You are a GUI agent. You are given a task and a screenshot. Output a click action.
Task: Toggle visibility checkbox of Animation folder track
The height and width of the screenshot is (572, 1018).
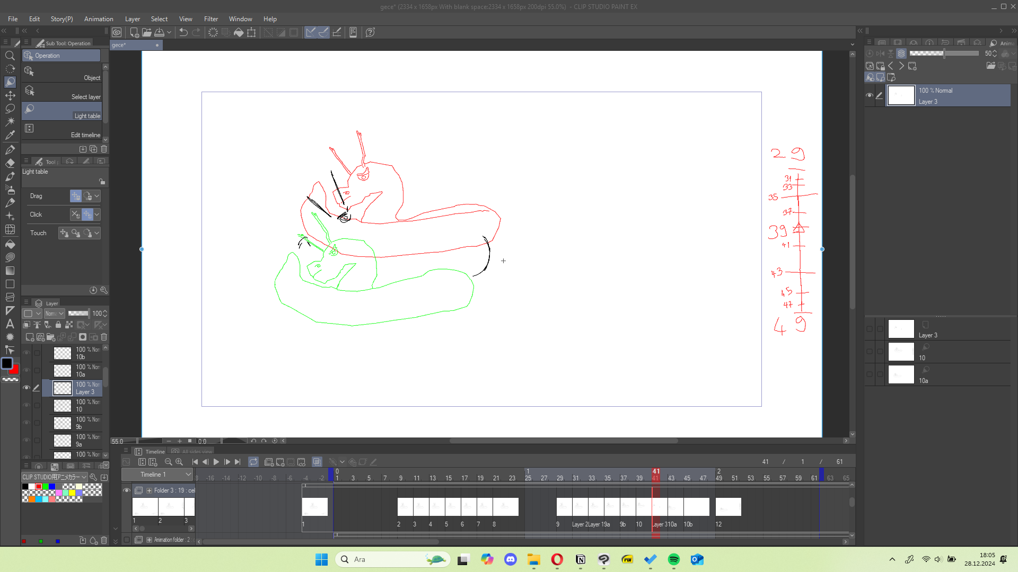[127, 540]
